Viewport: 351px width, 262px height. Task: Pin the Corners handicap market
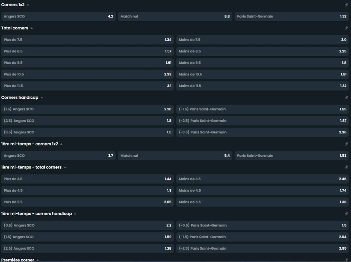(x=347, y=98)
